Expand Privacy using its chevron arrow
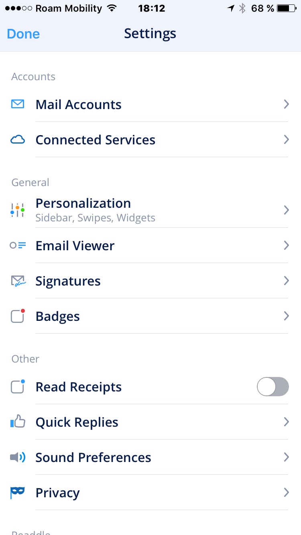 (x=286, y=492)
